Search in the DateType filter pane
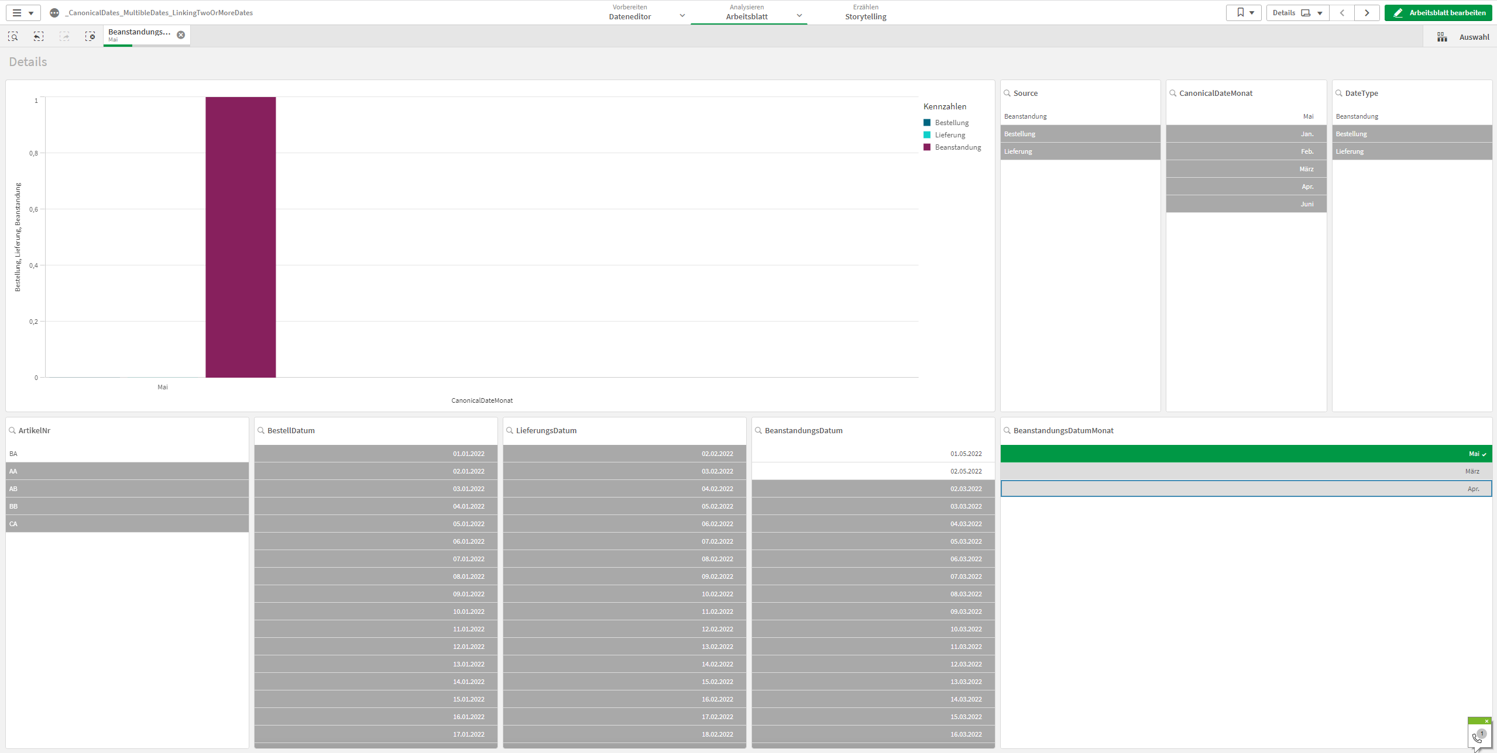Screen dimensions: 1497x753 [x=1338, y=93]
